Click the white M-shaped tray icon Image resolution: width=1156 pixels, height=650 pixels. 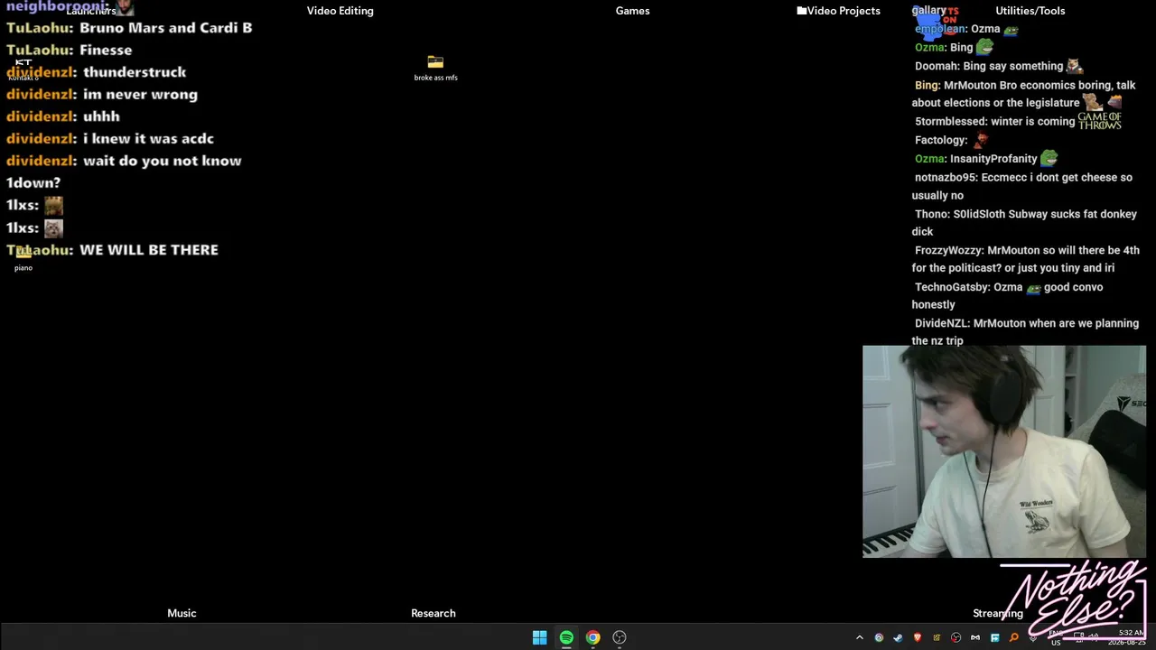[975, 637]
